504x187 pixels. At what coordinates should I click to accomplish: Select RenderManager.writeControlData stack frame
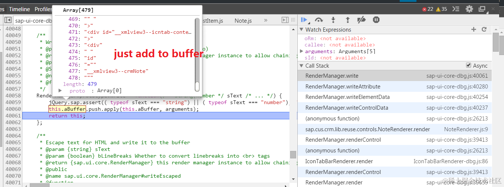pyautogui.click(x=394, y=108)
